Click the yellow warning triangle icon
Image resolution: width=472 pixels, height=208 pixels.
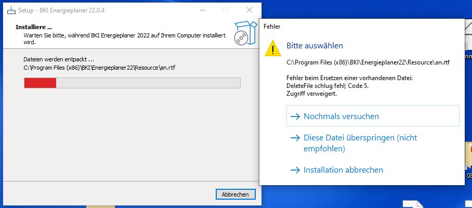click(272, 48)
